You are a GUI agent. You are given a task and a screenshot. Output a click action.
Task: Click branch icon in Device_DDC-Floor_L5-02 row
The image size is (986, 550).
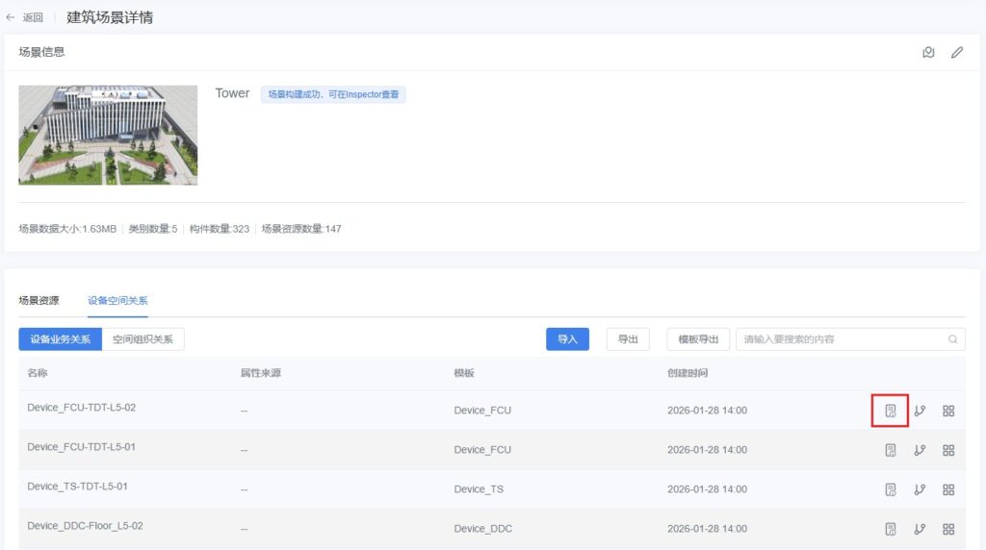[920, 529]
